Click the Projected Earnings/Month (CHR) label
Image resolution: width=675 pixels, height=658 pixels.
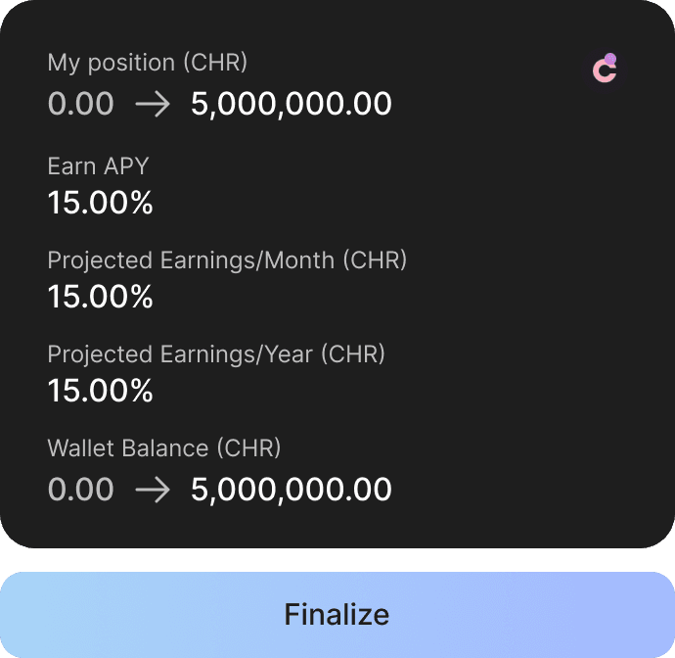point(227,260)
